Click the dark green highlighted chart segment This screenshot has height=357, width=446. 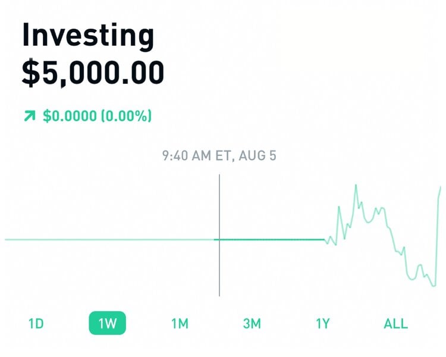[x=271, y=239]
